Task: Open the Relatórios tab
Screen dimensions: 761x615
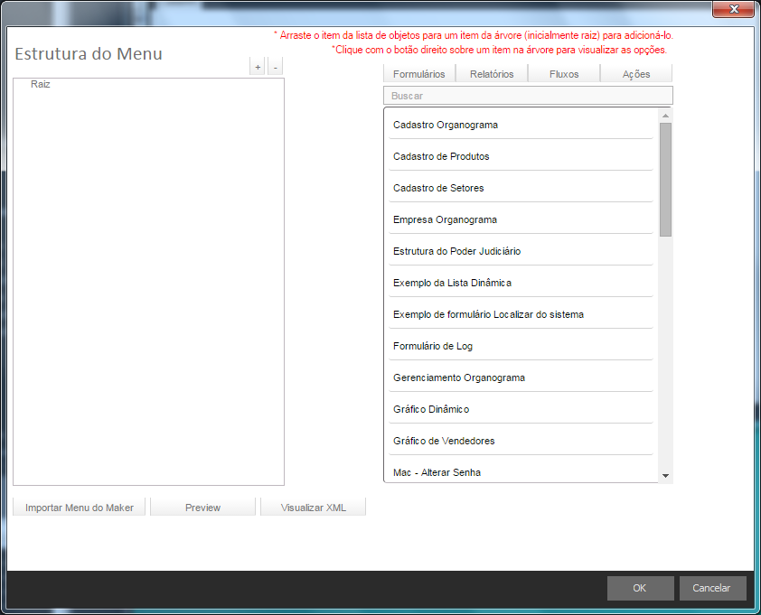Action: [492, 74]
